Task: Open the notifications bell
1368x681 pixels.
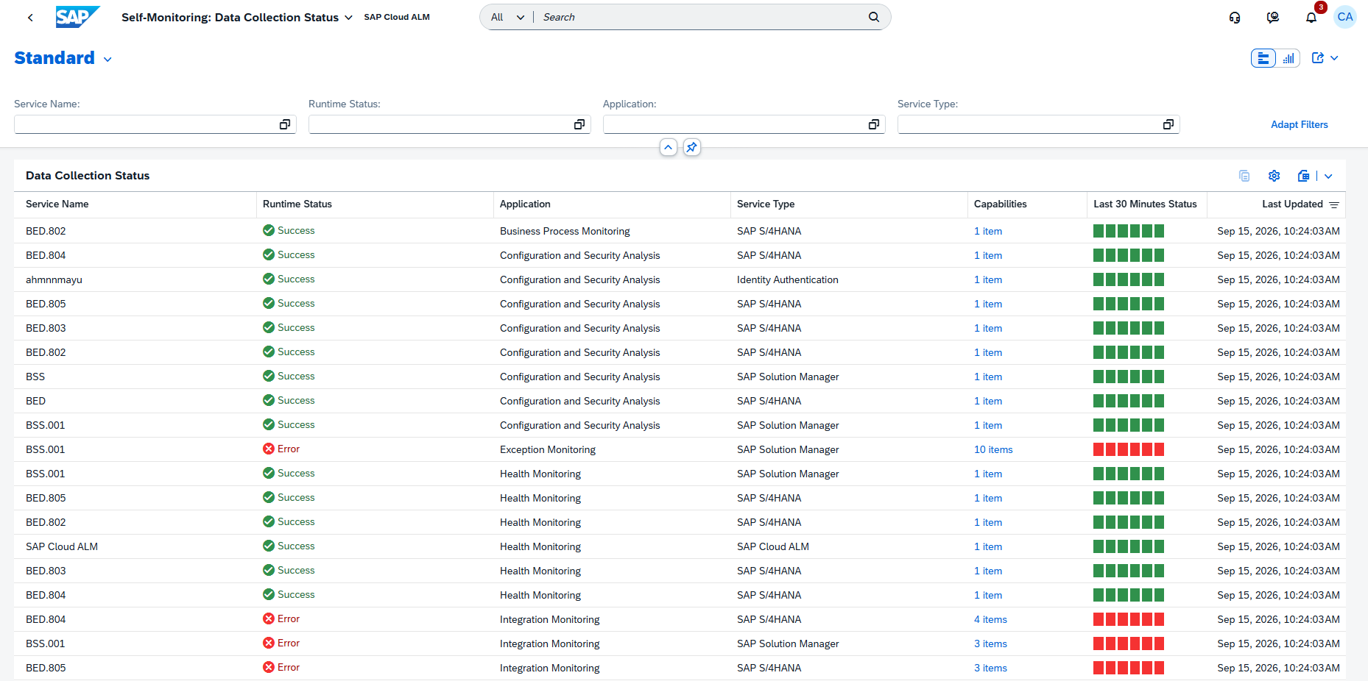Action: (1311, 17)
